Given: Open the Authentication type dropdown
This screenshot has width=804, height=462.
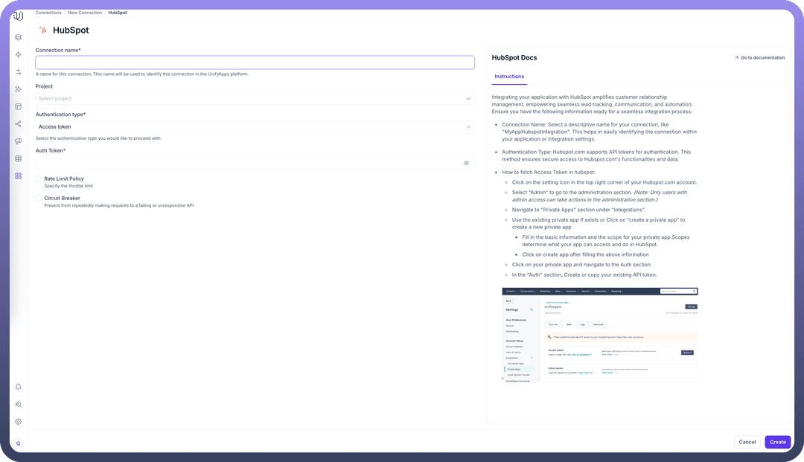Looking at the screenshot, I should pos(255,127).
